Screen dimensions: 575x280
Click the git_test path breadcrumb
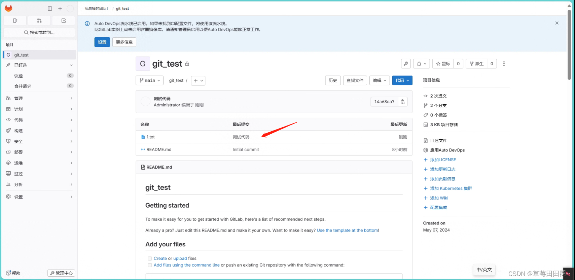point(176,80)
